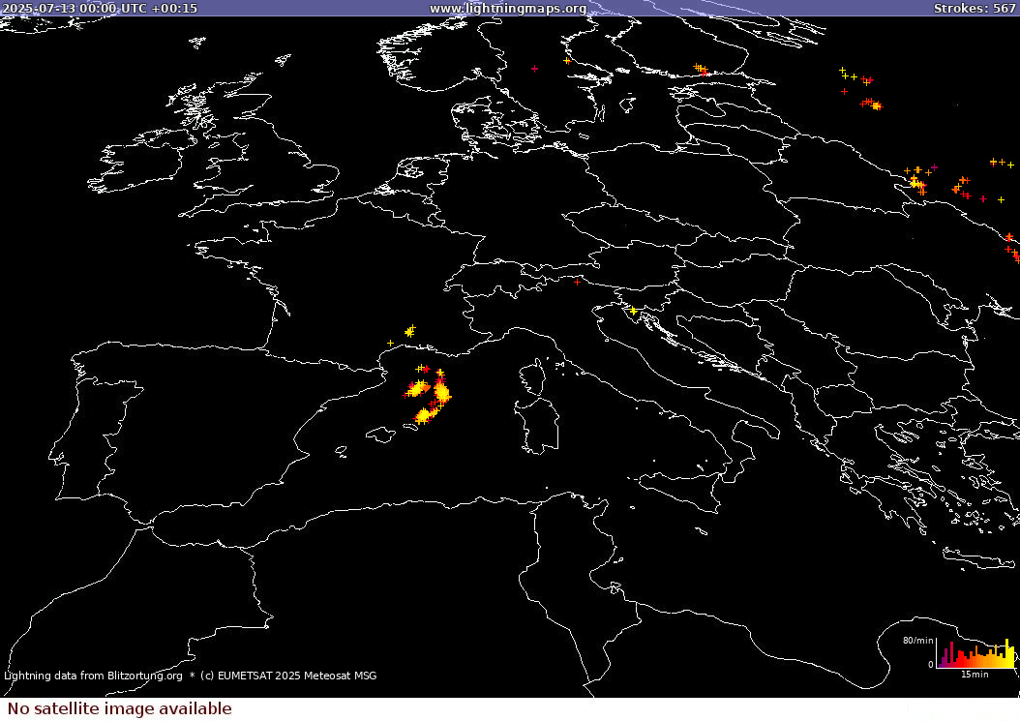The image size is (1020, 721).
Task: Click the large lightning cluster west of Corsica
Action: [x=441, y=392]
